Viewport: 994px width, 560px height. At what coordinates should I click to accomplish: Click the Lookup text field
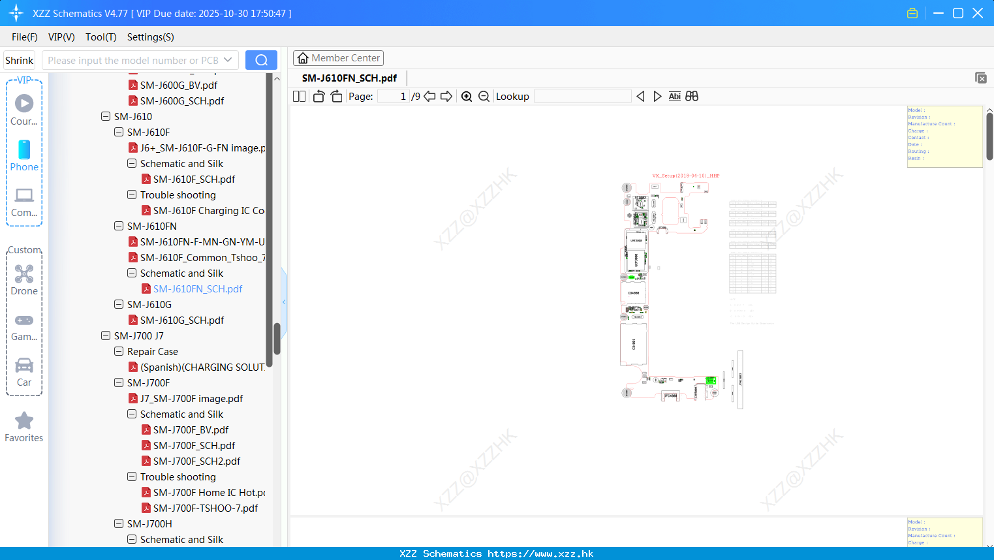(x=582, y=97)
